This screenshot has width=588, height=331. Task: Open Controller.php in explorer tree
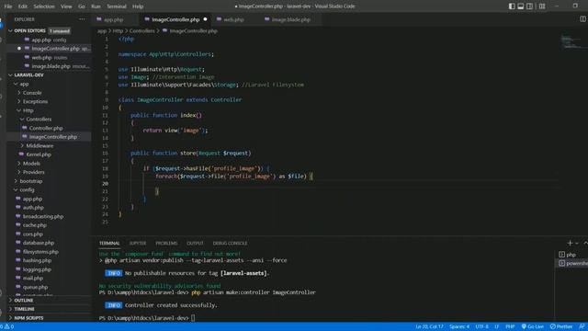(x=46, y=128)
